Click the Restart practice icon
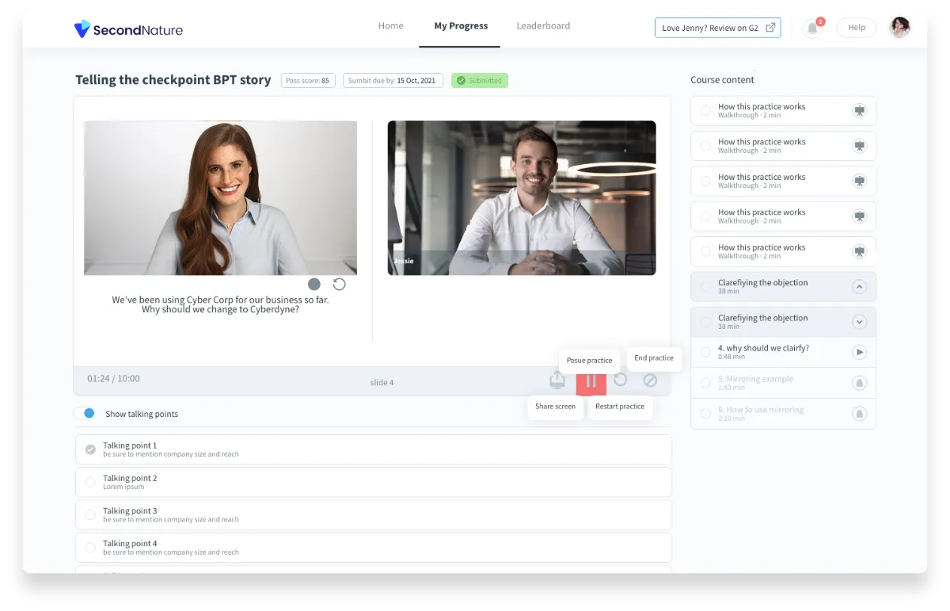 coord(620,380)
